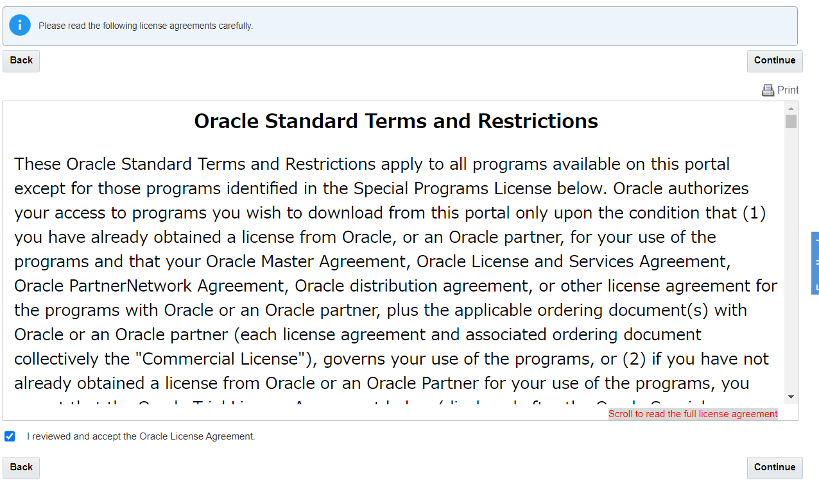Click the 'I reviewed and accept' label text
Viewport: 819px width, 503px height.
141,436
